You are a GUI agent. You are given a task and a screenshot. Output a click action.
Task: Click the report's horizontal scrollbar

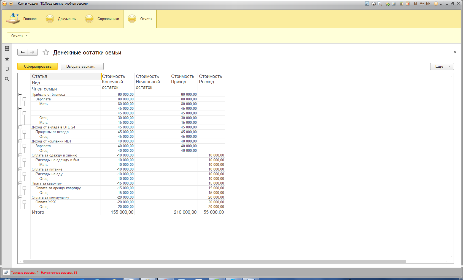coord(214,261)
